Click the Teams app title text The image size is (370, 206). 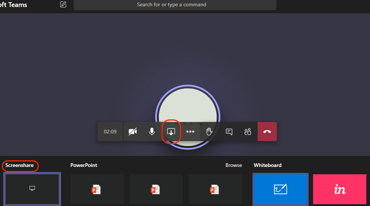pyautogui.click(x=13, y=5)
